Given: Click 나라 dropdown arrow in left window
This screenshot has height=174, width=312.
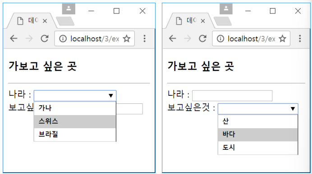Looking at the screenshot, I should tap(111, 96).
